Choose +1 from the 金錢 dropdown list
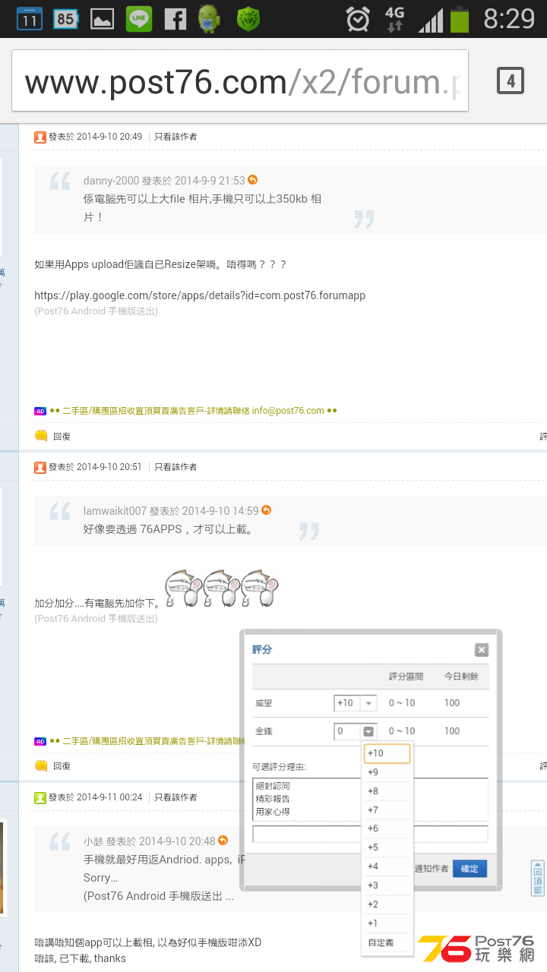The image size is (547, 972). 387,923
